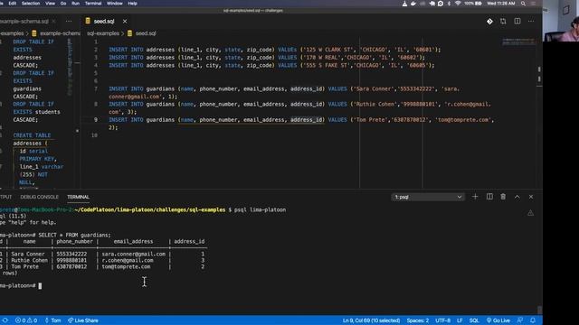Click the Wed 11:26 AM clock
Screen dimensions: 579x325
500,4
